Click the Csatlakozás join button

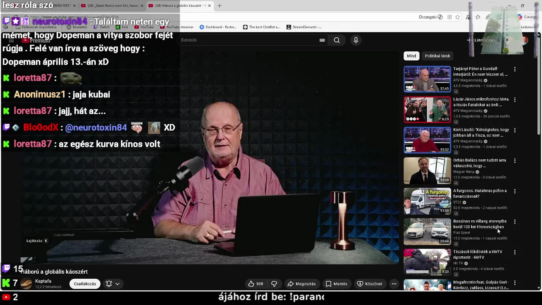pos(85,284)
